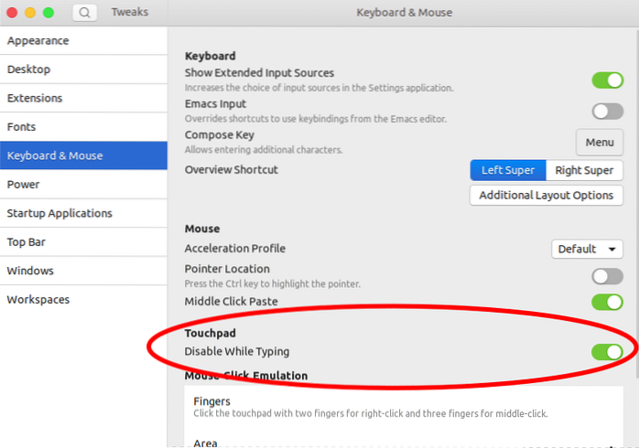639x448 pixels.
Task: Click the green maximize window button
Action: pyautogui.click(x=48, y=13)
